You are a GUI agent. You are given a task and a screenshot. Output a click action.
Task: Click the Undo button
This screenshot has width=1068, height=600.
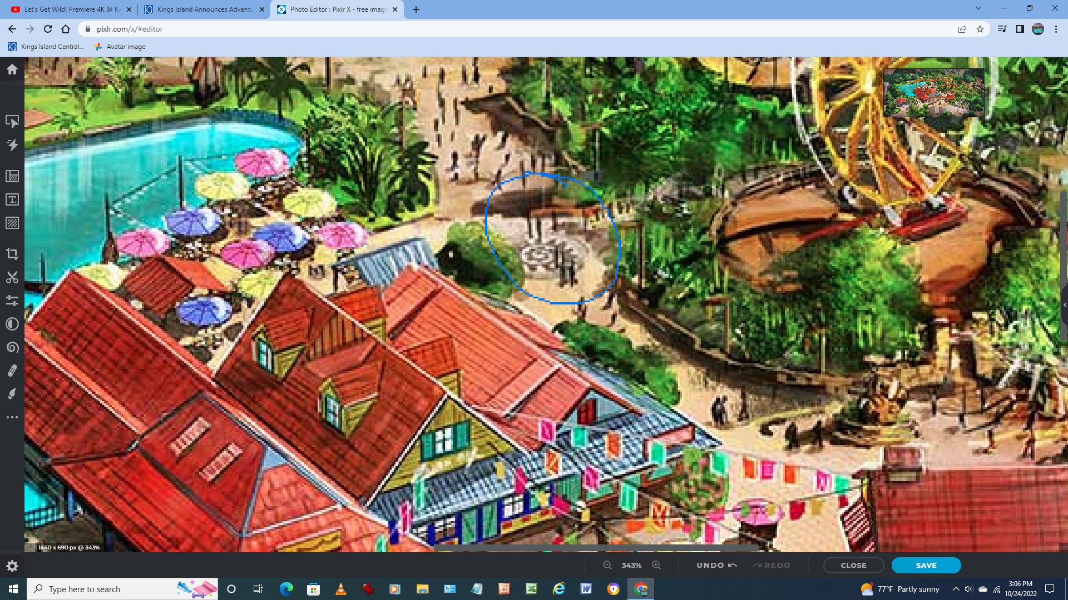tap(716, 565)
